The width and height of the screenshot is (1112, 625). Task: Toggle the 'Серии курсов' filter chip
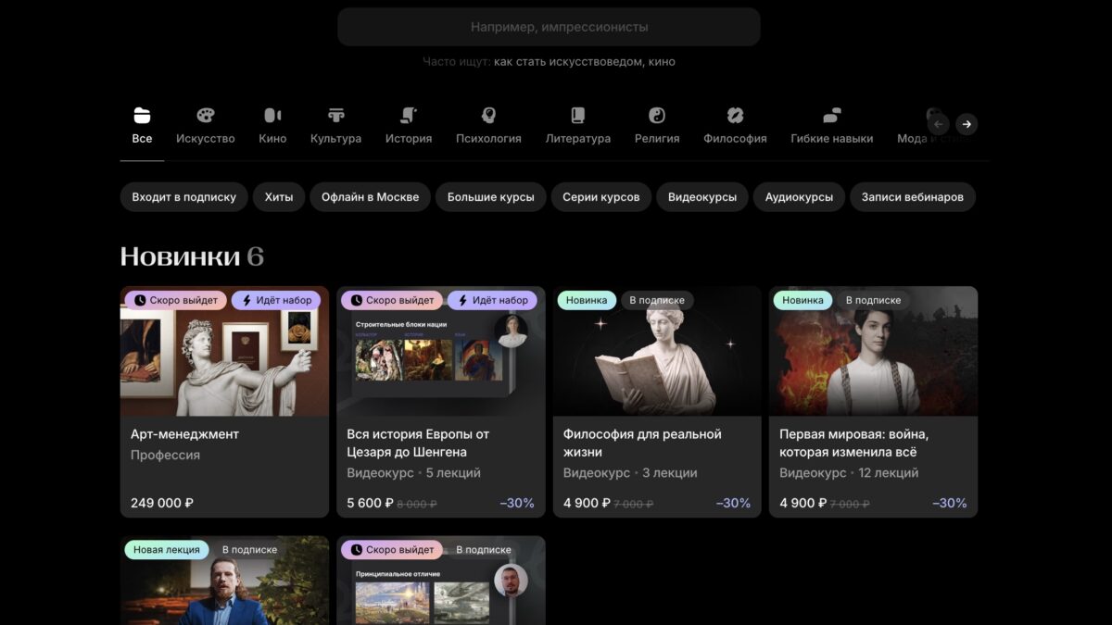pos(600,197)
